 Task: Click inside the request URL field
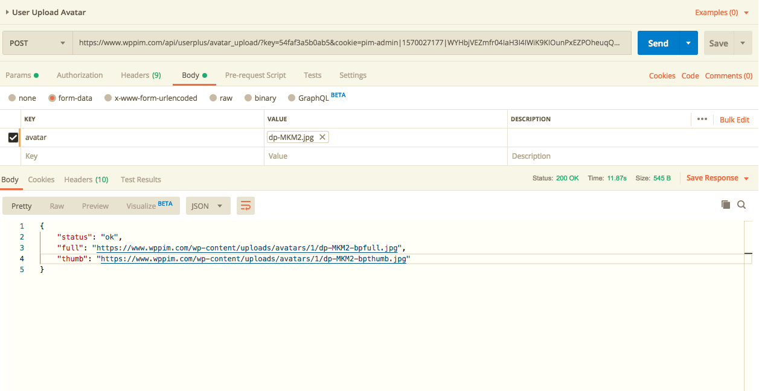(x=350, y=43)
